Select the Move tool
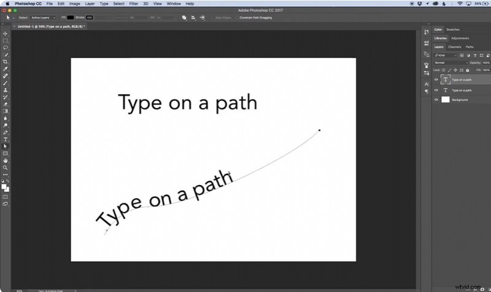This screenshot has width=491, height=292. click(x=6, y=34)
